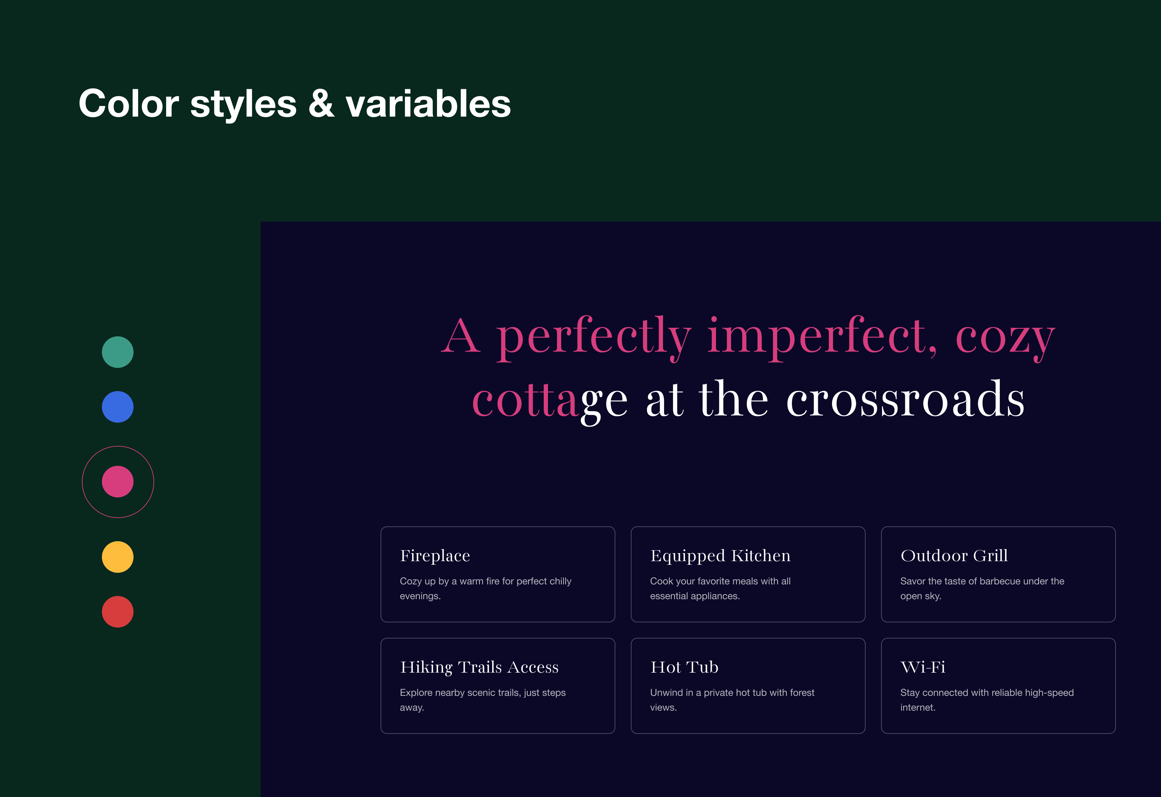Select the Equipped Kitchen card title
This screenshot has width=1161, height=797.
[x=720, y=556]
